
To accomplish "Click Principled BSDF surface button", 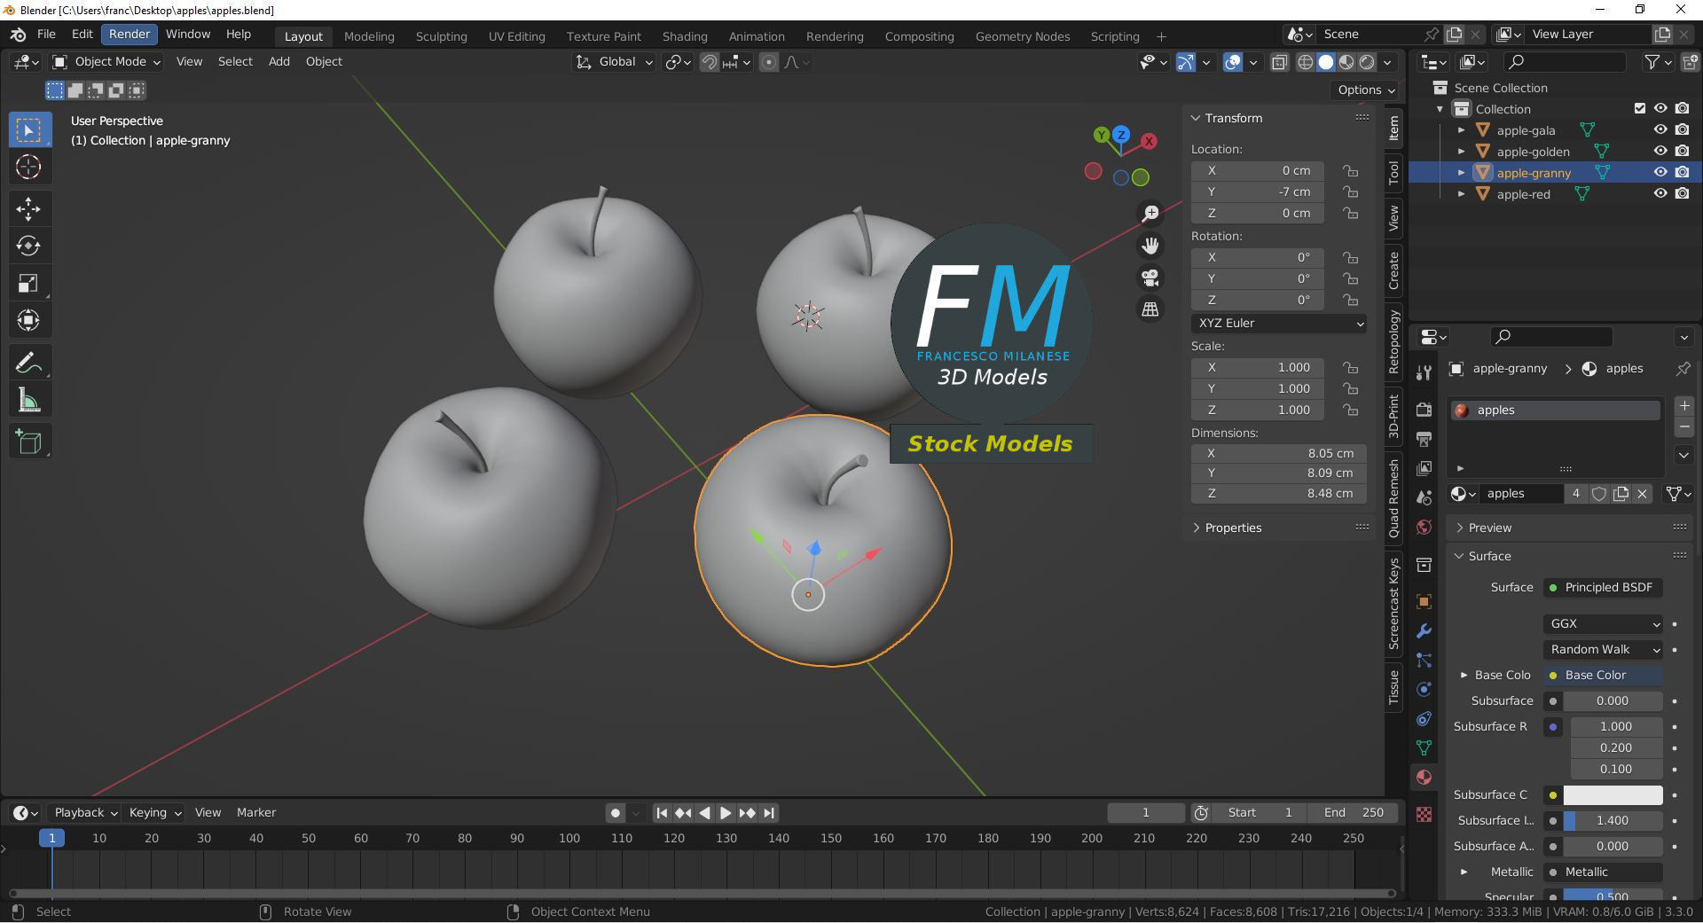I will tap(1604, 587).
